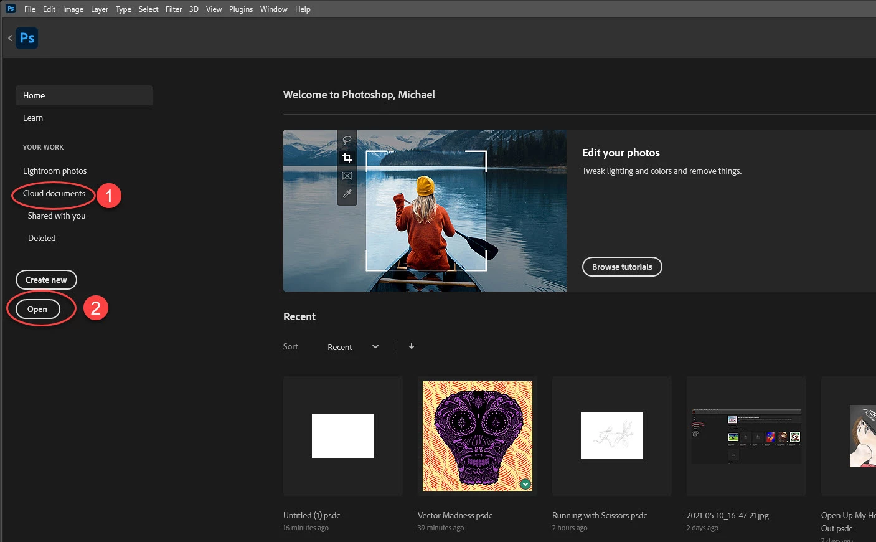The height and width of the screenshot is (542, 876).
Task: Click the envelope frame icon in banner
Action: point(347,176)
